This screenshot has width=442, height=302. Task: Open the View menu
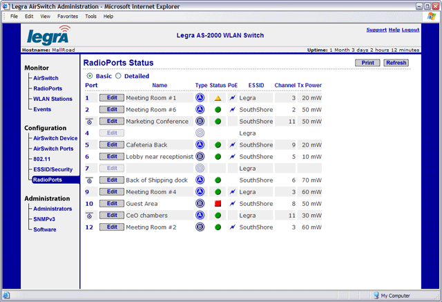(x=45, y=17)
